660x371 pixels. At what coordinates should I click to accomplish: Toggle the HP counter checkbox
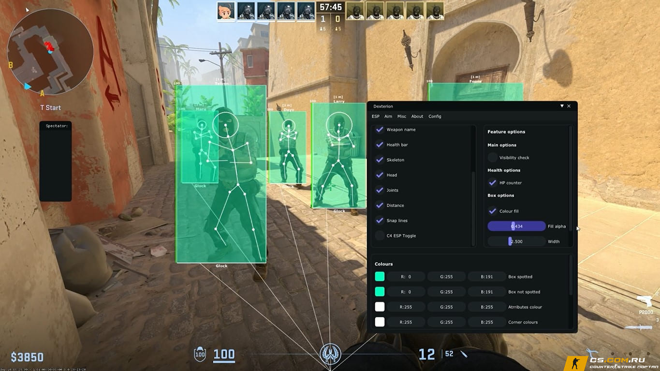click(493, 183)
